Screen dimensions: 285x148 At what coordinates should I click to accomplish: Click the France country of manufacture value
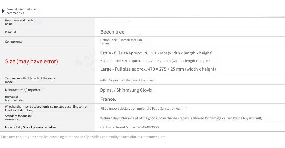(x=108, y=99)
